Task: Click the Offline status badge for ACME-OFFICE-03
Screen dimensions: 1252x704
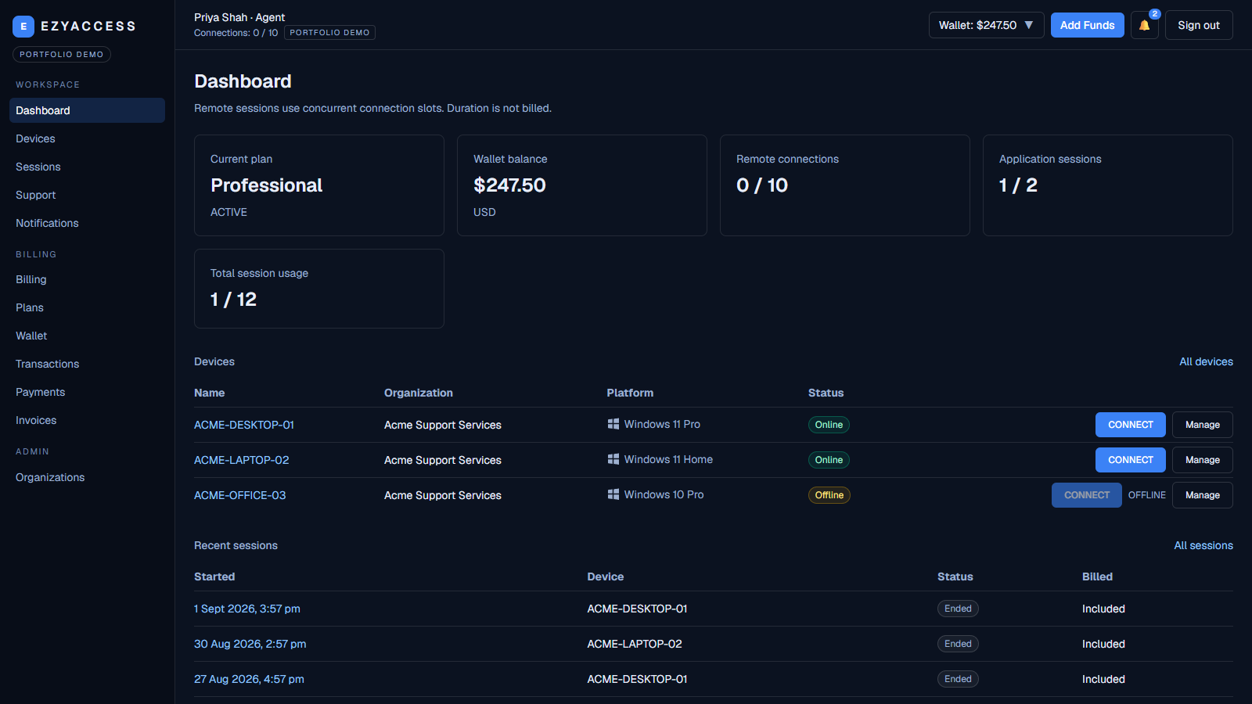Action: coord(829,495)
